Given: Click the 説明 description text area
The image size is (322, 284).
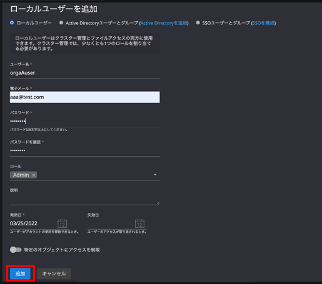Looking at the screenshot, I should pos(84,199).
